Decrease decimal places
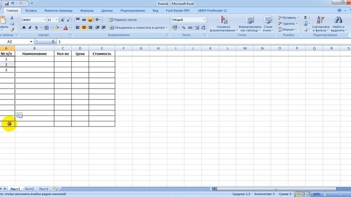This screenshot has width=351, height=197. (x=203, y=28)
